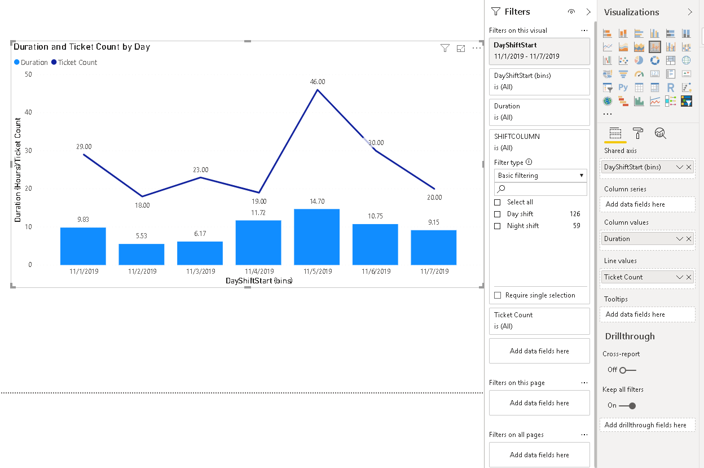Image resolution: width=704 pixels, height=468 pixels.
Task: Remove Duration from Column values
Action: pyautogui.click(x=689, y=239)
